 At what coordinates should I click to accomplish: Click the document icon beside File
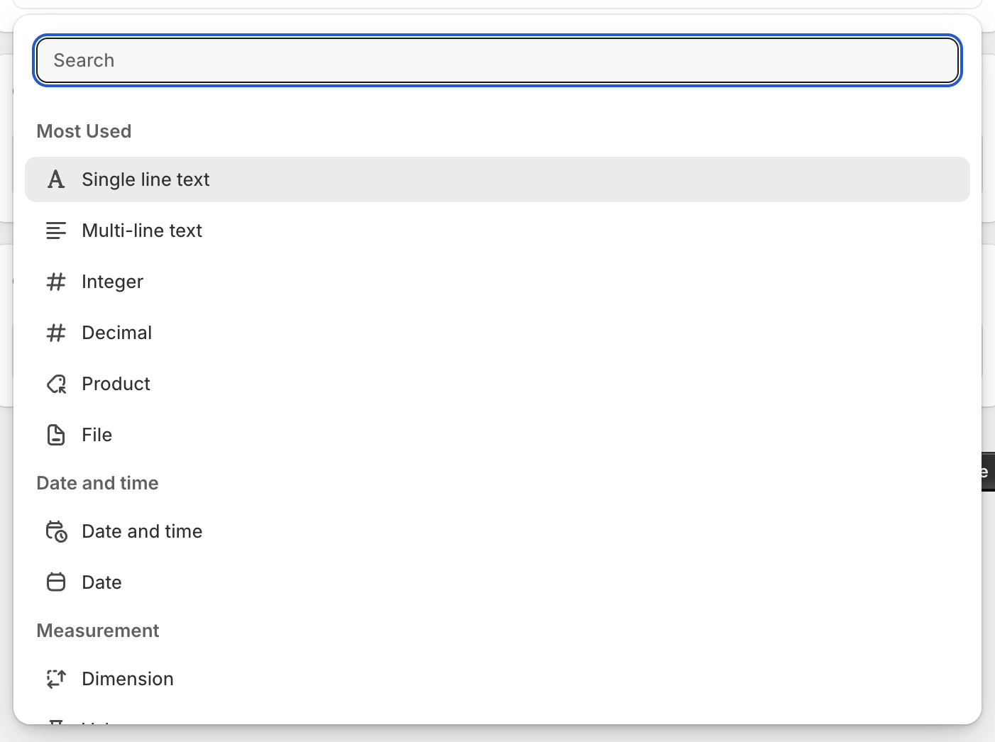(x=56, y=435)
